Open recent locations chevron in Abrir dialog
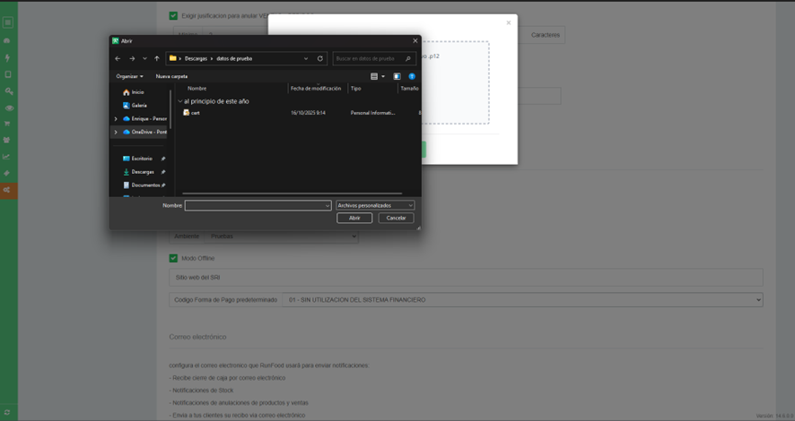The image size is (795, 421). pyautogui.click(x=144, y=59)
